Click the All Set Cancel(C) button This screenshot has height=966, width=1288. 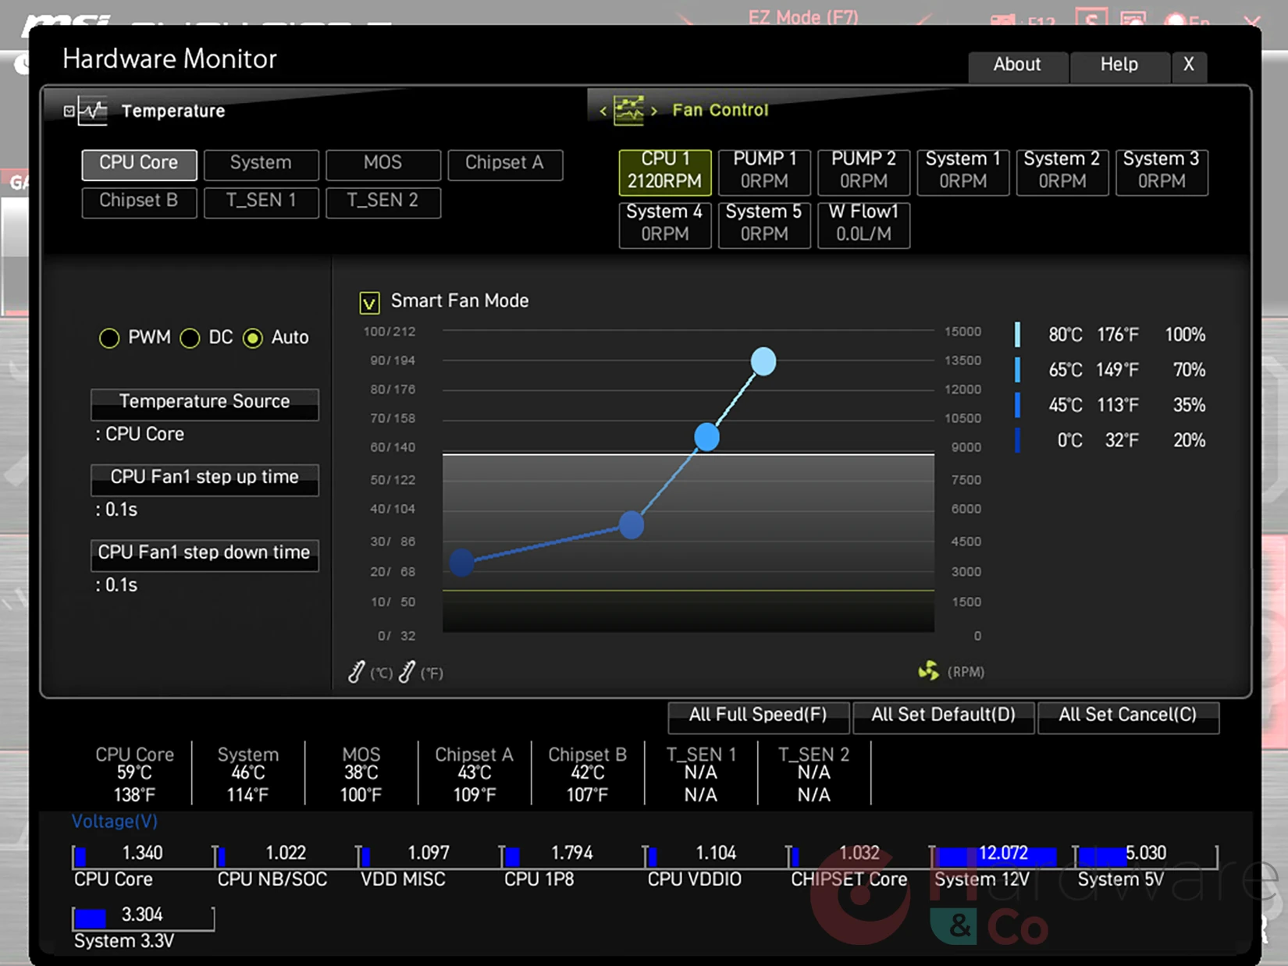[1128, 716]
